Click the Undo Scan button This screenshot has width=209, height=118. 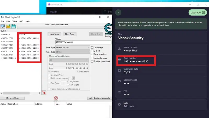click(96, 34)
